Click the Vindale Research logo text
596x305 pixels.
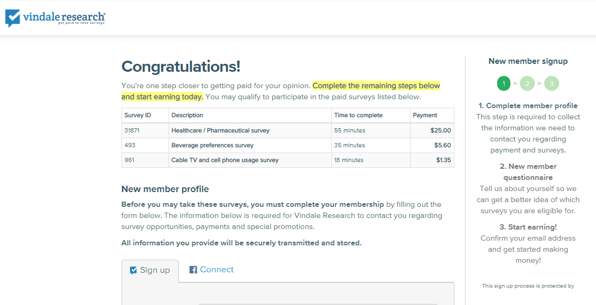click(64, 17)
